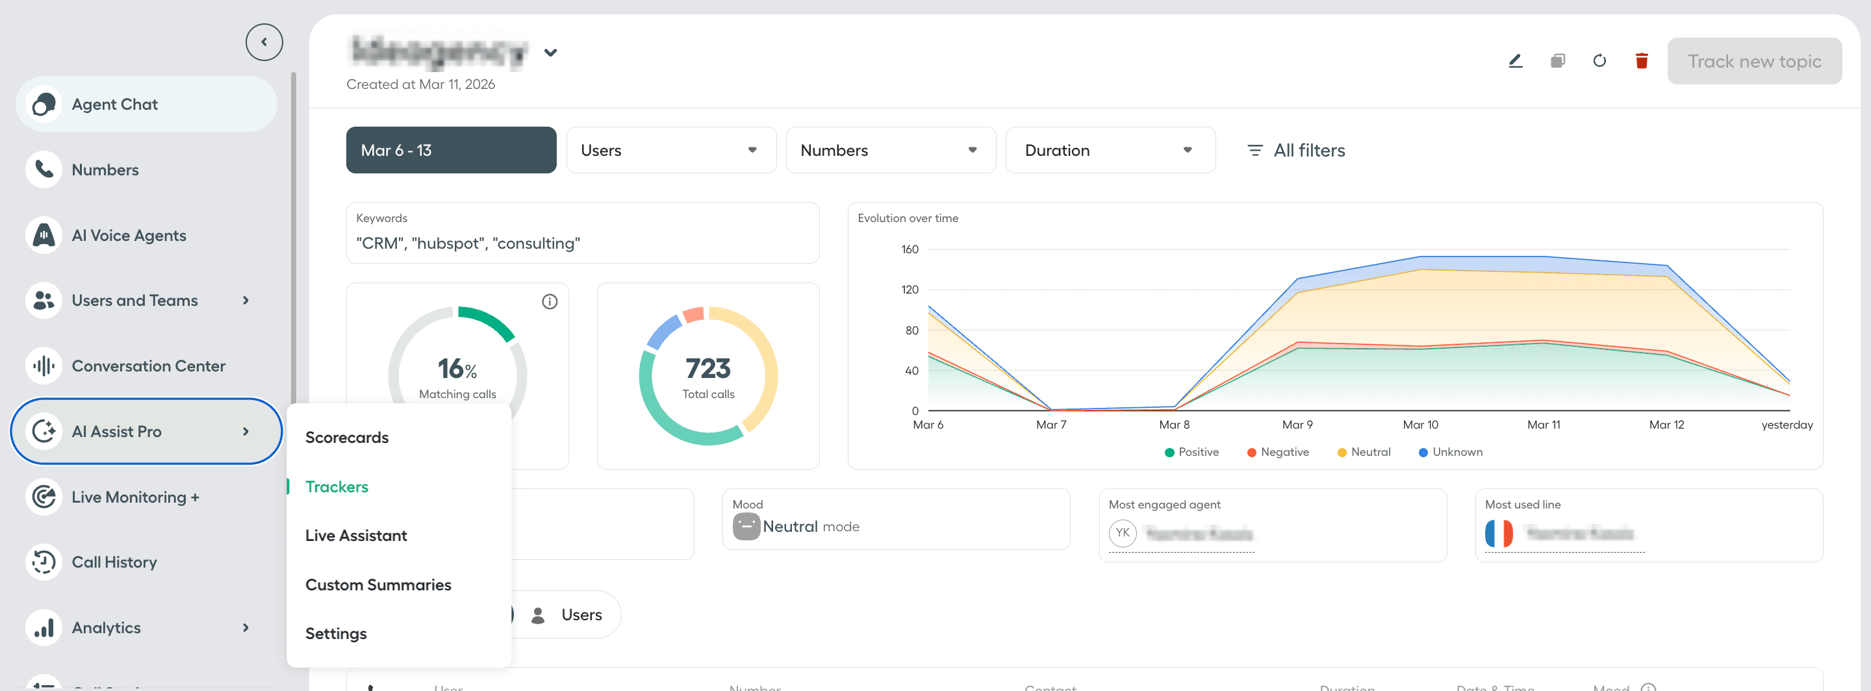The height and width of the screenshot is (691, 1871).
Task: Open Call History in sidebar
Action: 114,562
